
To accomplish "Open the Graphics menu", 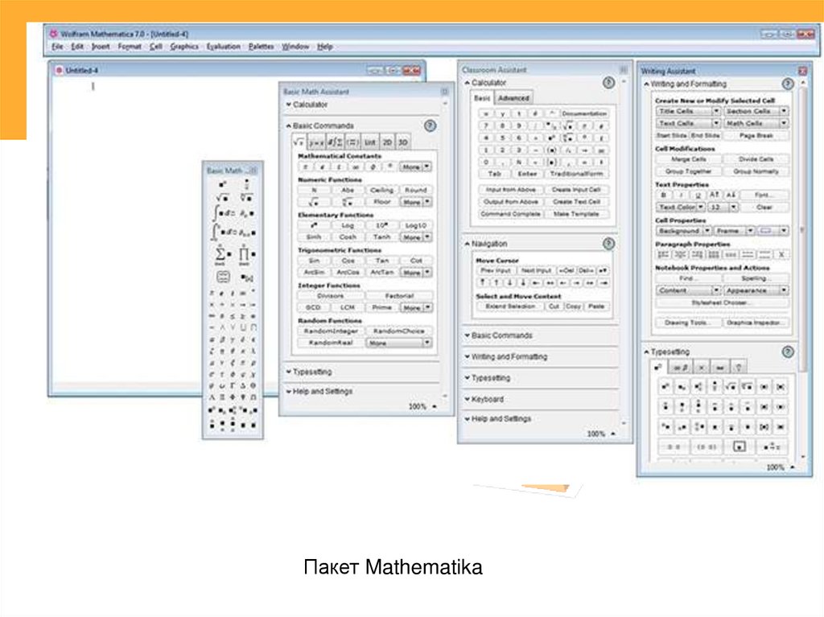I will pos(184,47).
